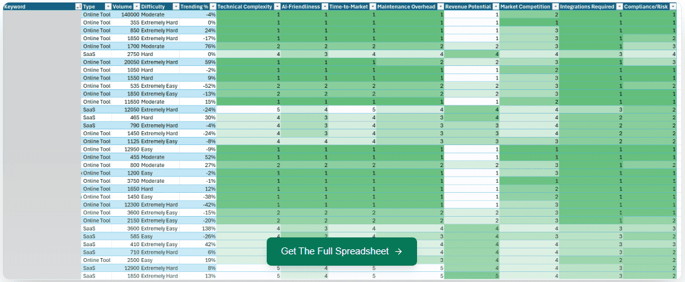Click the Compliance/Risk filter arrow
This screenshot has width=685, height=282.
(674, 6)
